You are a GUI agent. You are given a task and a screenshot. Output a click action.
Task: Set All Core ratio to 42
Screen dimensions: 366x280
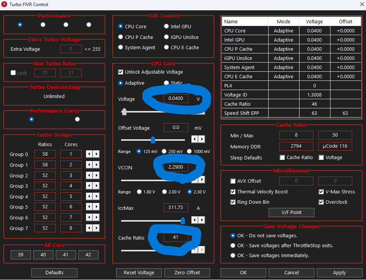point(88,255)
